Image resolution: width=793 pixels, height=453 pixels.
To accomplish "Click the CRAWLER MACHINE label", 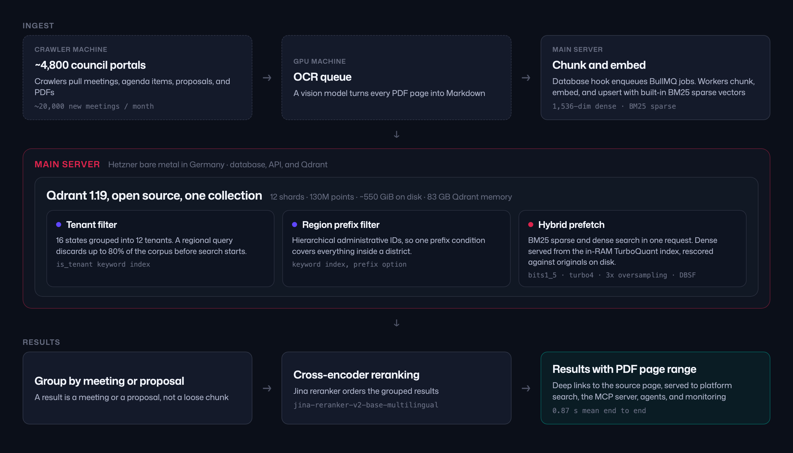I will click(71, 50).
